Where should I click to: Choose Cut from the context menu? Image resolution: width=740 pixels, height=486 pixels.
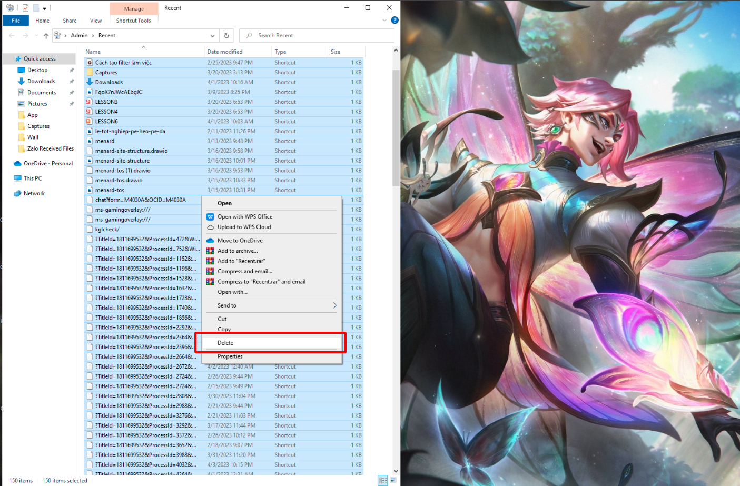pos(271,319)
